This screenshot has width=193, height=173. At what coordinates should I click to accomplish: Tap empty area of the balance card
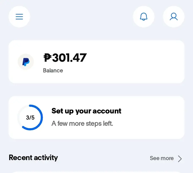135,62
